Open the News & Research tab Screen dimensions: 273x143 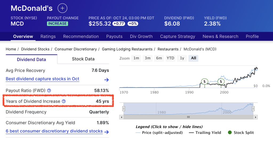click(x=220, y=36)
